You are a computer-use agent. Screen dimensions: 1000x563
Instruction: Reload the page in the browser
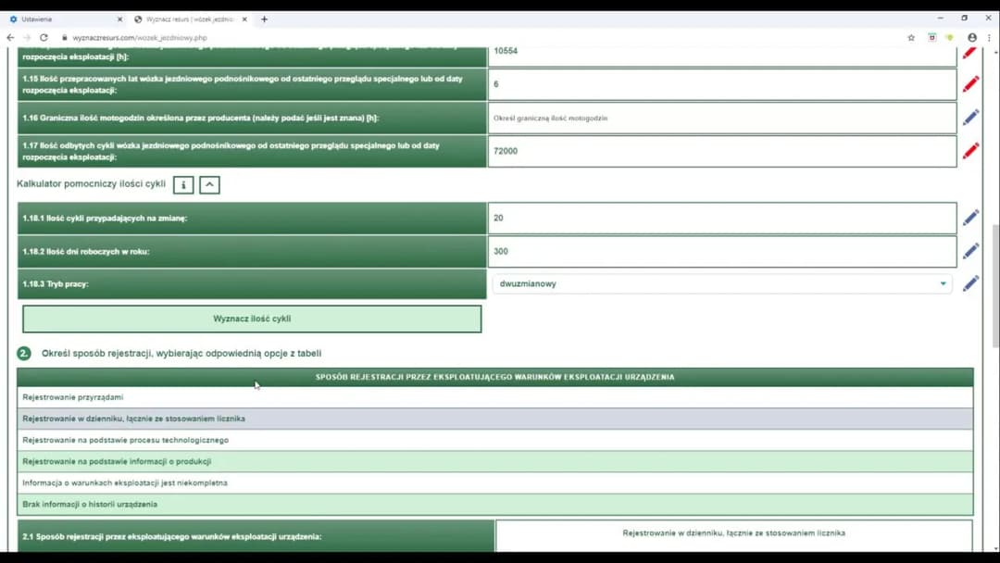pos(44,38)
